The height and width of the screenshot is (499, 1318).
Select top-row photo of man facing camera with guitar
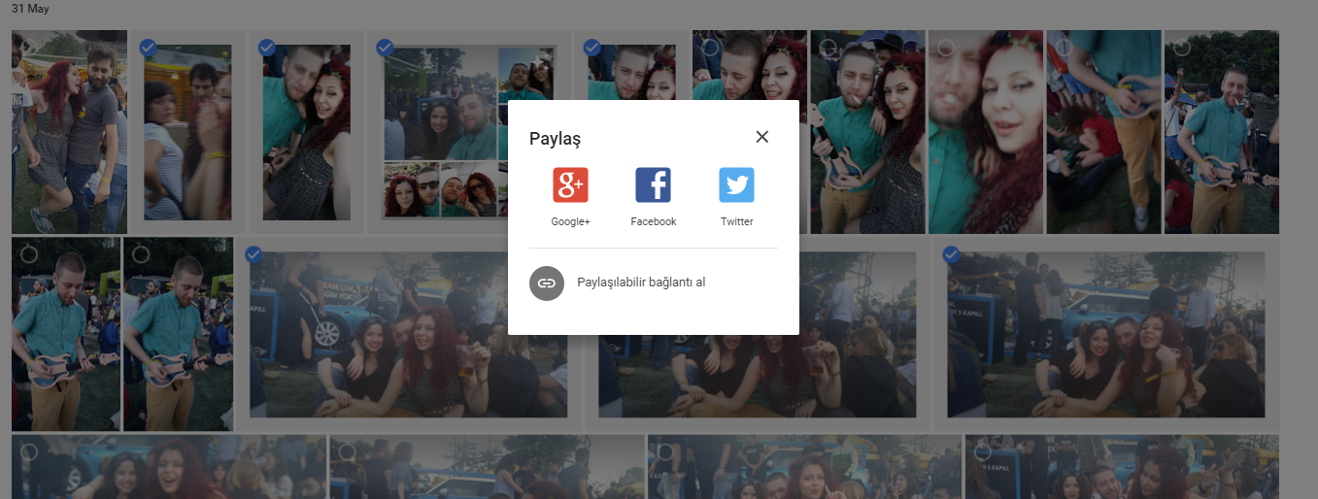pos(1182,47)
